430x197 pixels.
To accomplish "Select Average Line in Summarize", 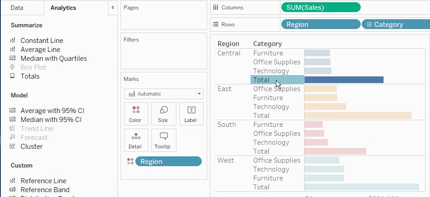I will coord(40,50).
